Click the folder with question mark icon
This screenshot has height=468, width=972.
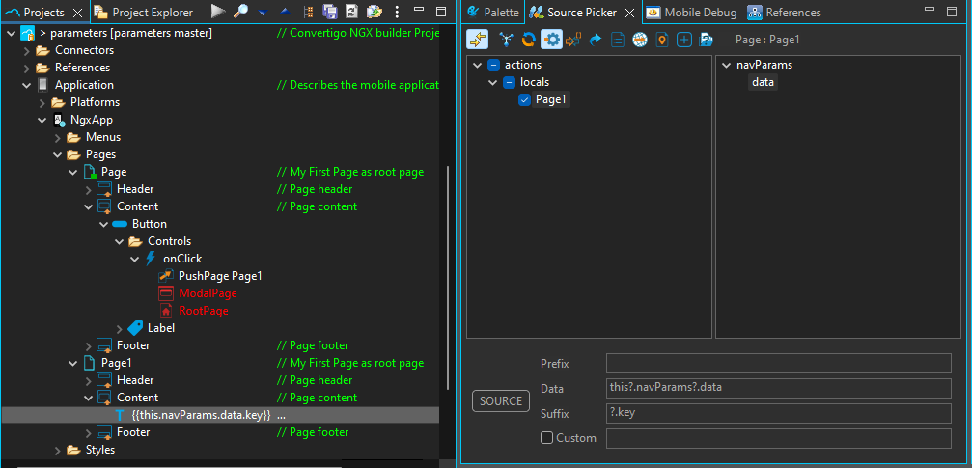pos(706,40)
